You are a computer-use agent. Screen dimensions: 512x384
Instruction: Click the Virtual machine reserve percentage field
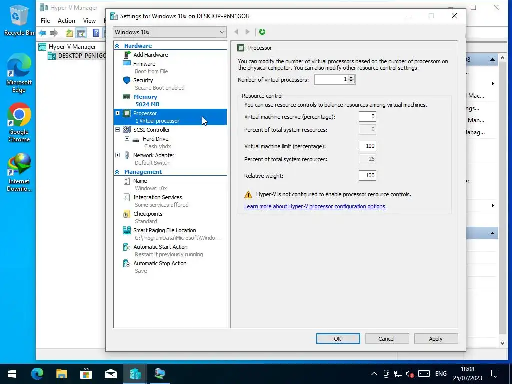367,117
